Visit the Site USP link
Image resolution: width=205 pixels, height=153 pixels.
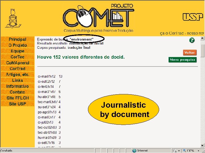(17, 104)
